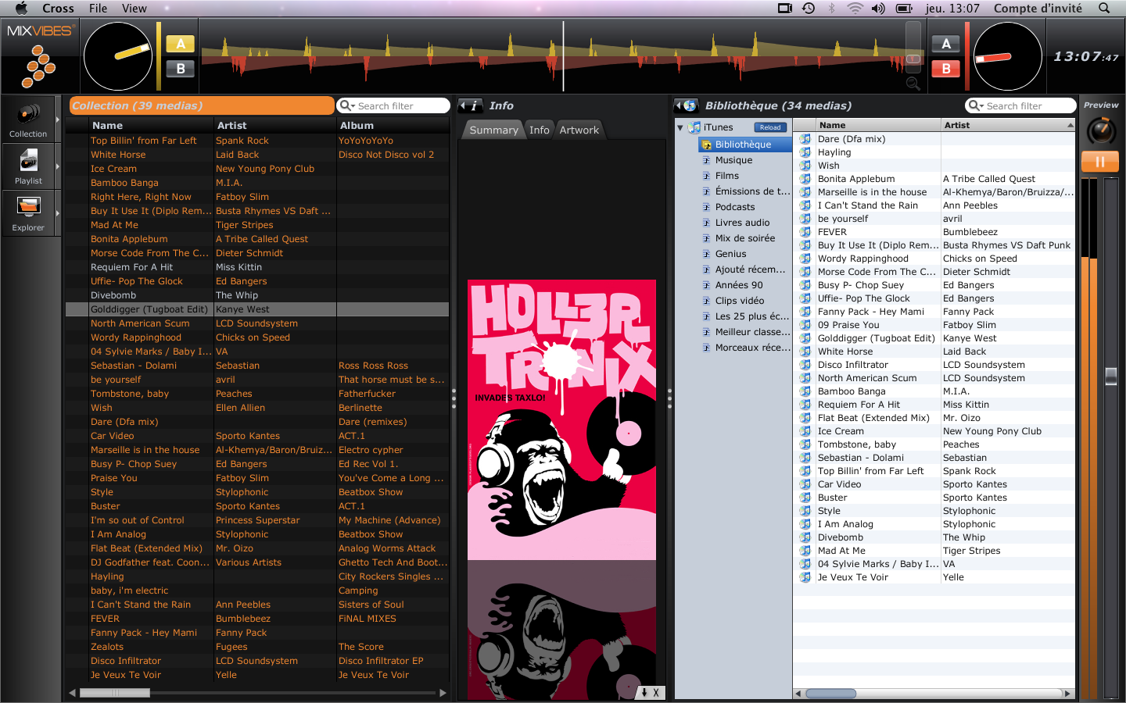Click the iTunes panel collapse icon

[686, 105]
